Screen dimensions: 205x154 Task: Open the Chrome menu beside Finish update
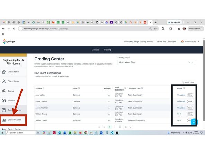202,28
